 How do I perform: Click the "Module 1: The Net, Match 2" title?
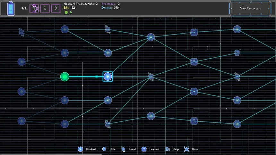[x=81, y=4]
